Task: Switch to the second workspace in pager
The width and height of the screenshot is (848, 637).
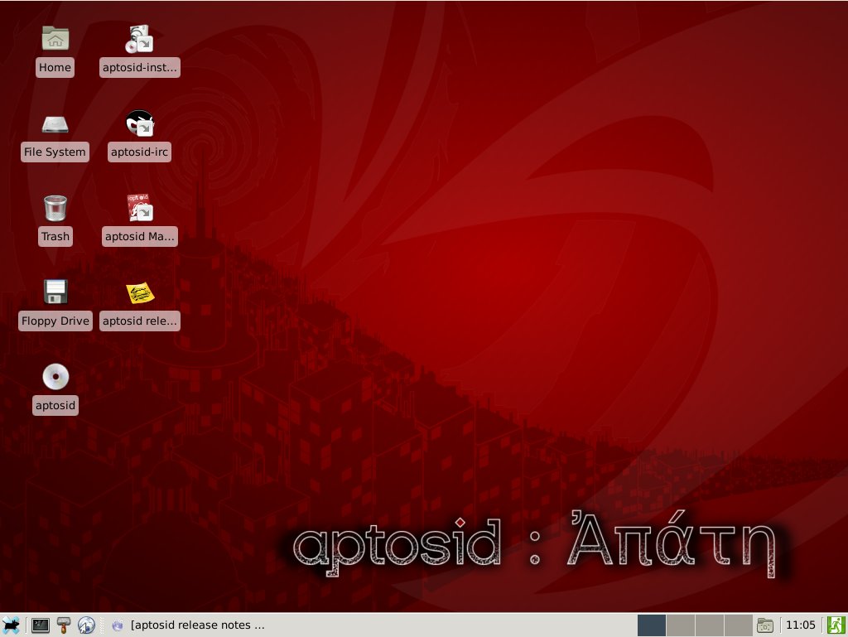Action: tap(681, 625)
